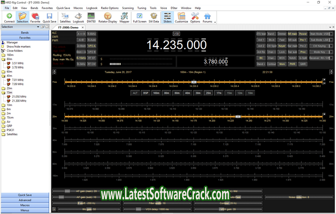The height and width of the screenshot is (214, 336).
Task: Open SW Data from the toolbar
Action: (154, 17)
